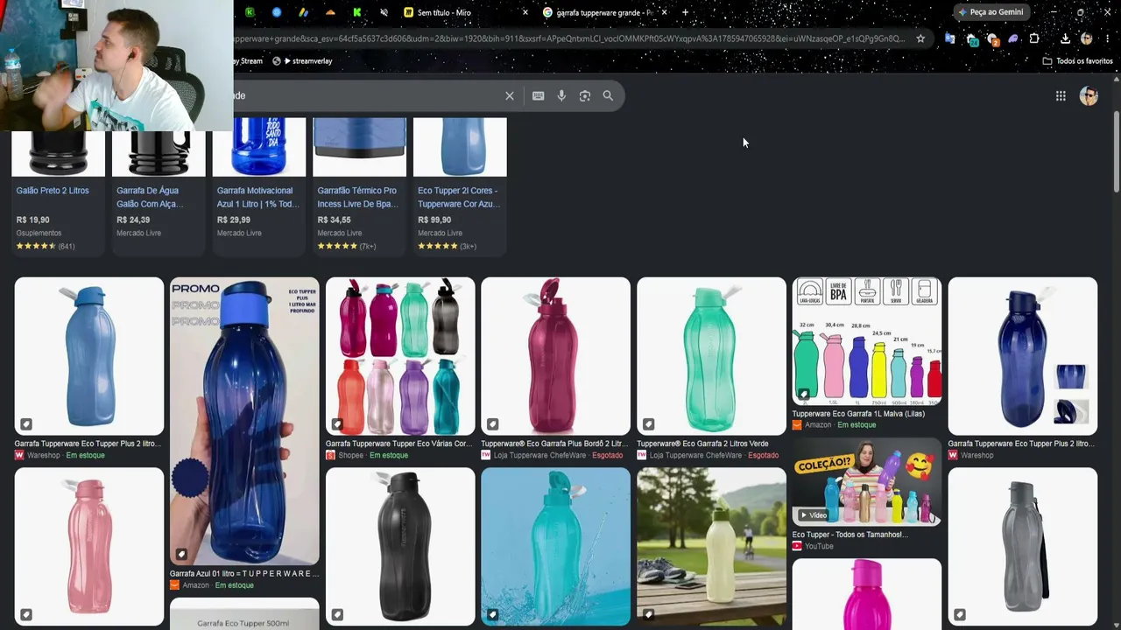Click the R$ 34,55 price

click(334, 220)
